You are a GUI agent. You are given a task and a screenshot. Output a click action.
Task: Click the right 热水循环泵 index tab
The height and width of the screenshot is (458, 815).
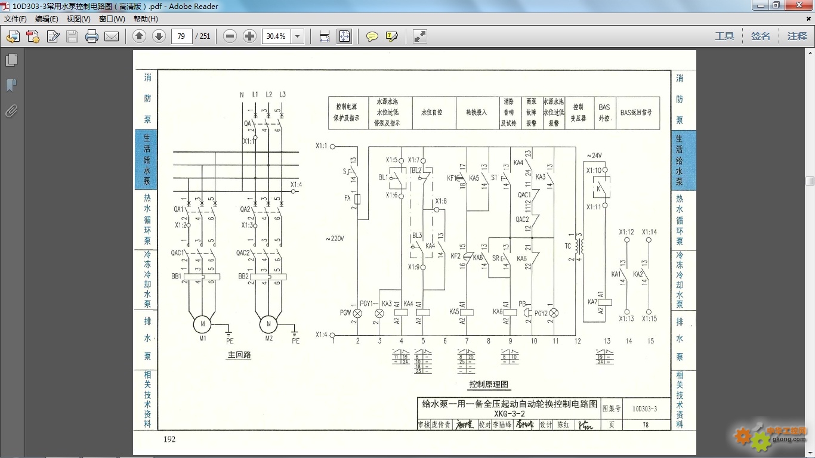[x=679, y=220]
